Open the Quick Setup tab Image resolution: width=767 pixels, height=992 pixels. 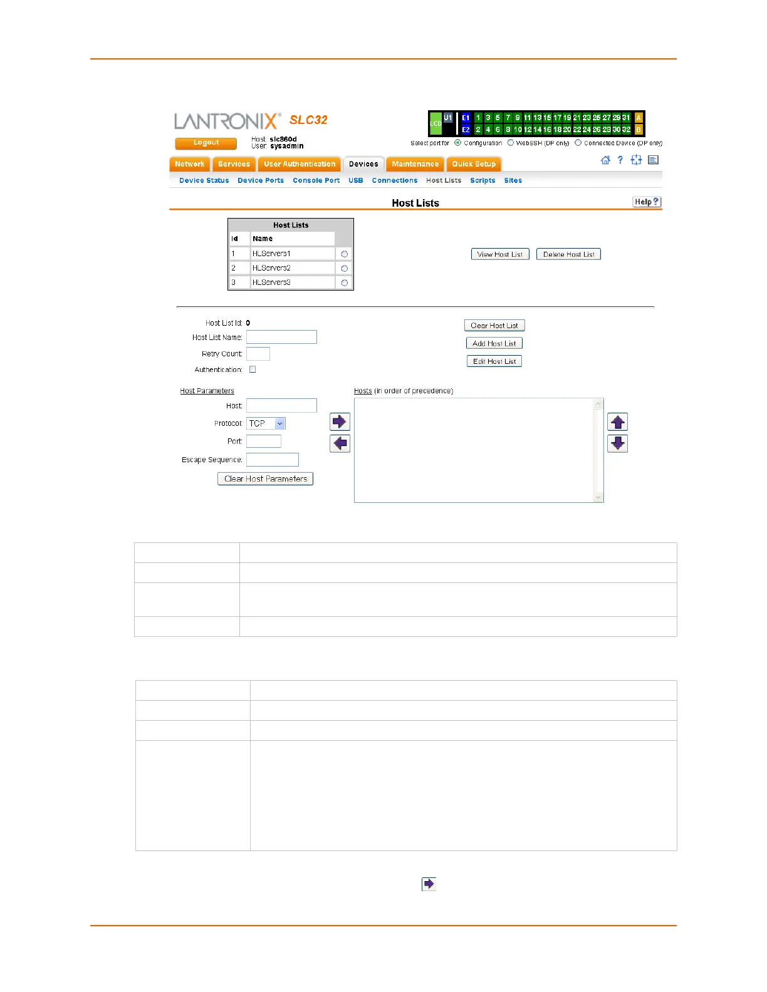(x=474, y=164)
